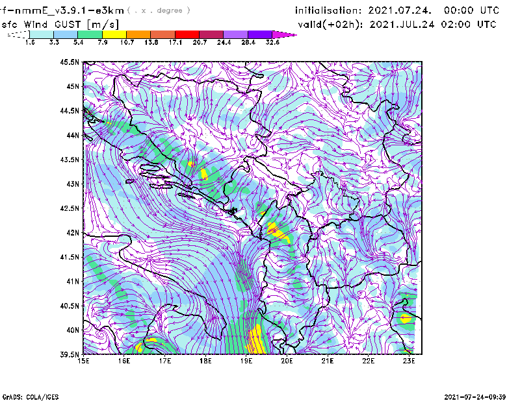The width and height of the screenshot is (520, 401).
Task: Click the 40N latitude label
Action: pos(73,330)
